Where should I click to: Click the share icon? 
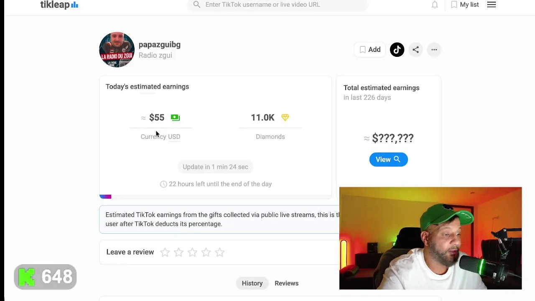coord(415,50)
